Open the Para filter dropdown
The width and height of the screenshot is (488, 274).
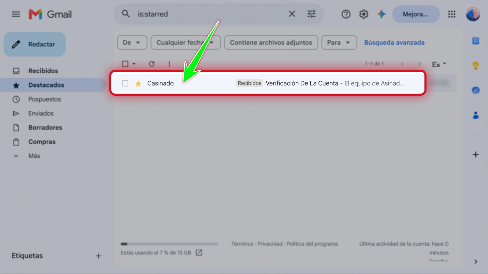(339, 42)
